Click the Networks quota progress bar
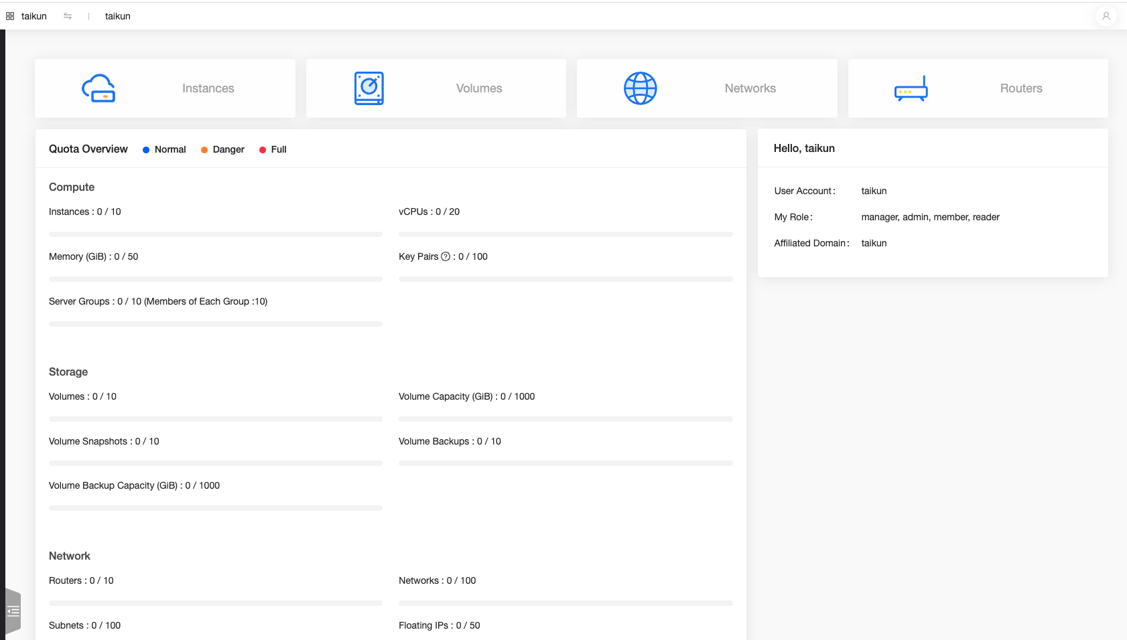The image size is (1127, 640). (x=566, y=603)
